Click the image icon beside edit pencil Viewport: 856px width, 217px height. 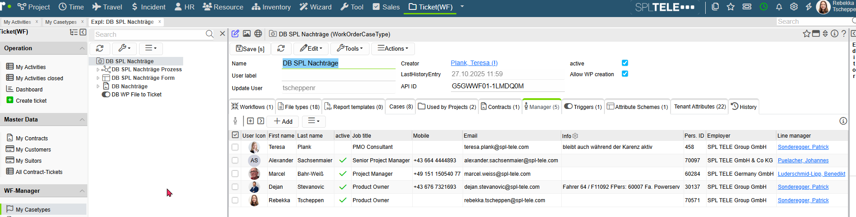[x=247, y=34]
